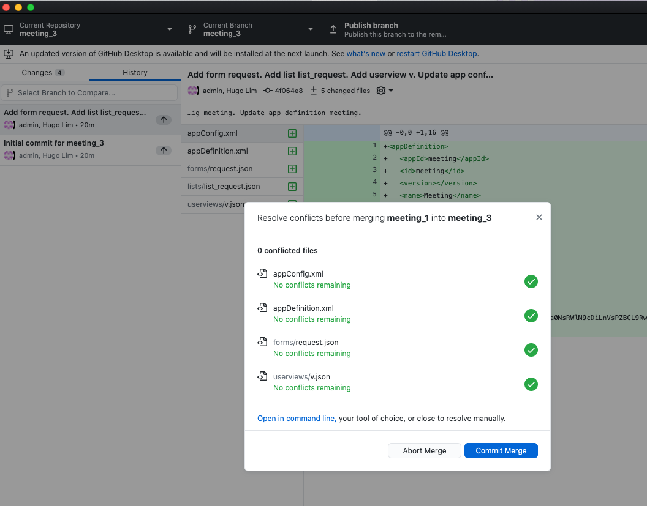Close the resolve conflicts dialog

click(539, 217)
